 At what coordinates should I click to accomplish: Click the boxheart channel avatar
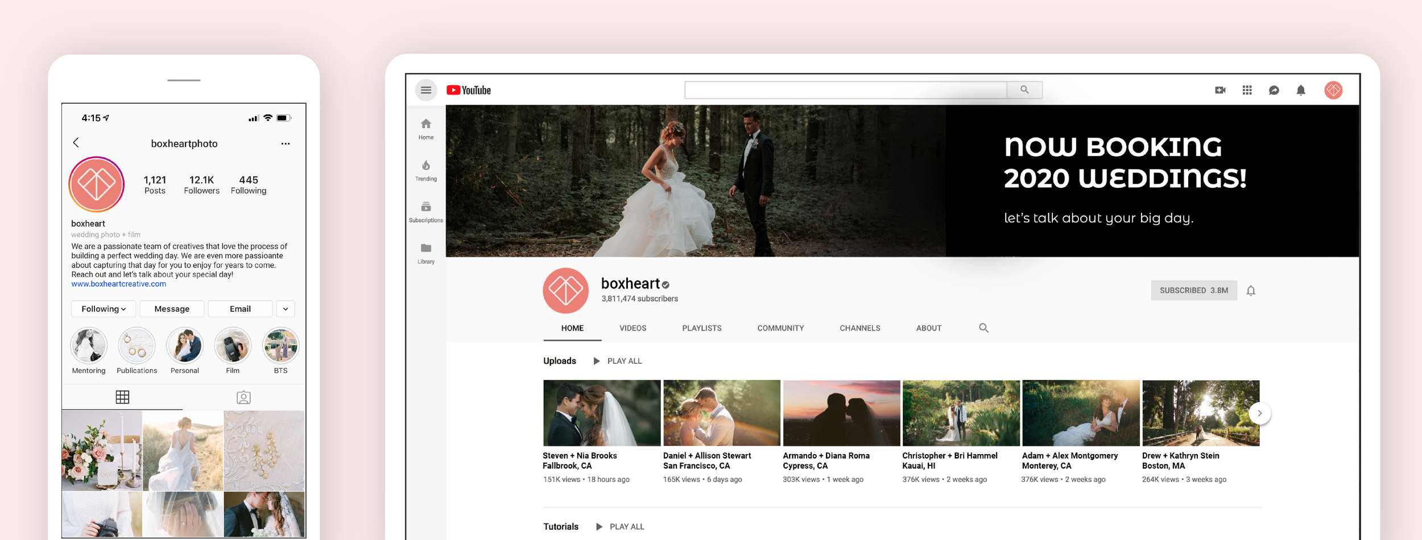click(x=565, y=290)
